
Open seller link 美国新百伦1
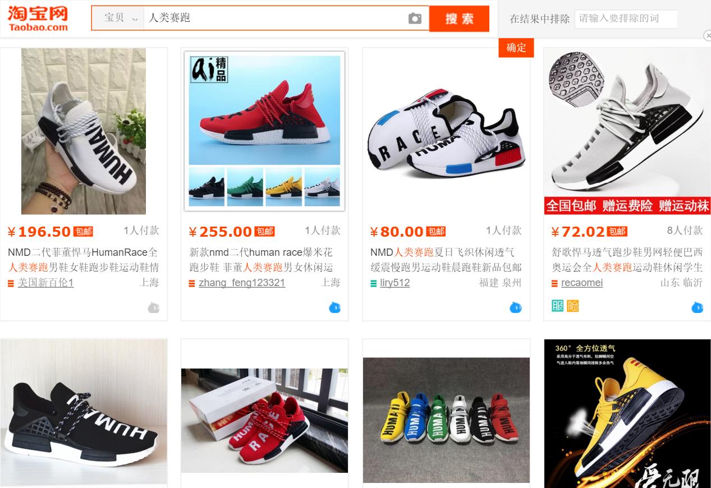[x=45, y=283]
